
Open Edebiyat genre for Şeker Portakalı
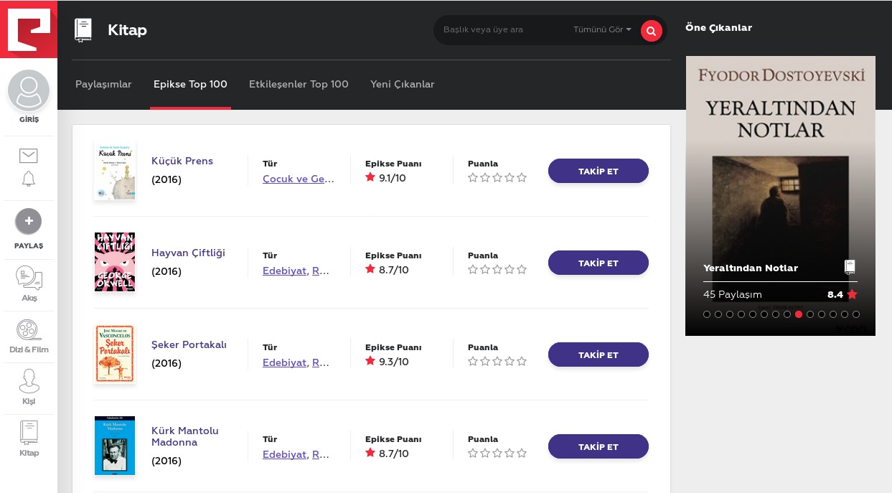point(284,362)
